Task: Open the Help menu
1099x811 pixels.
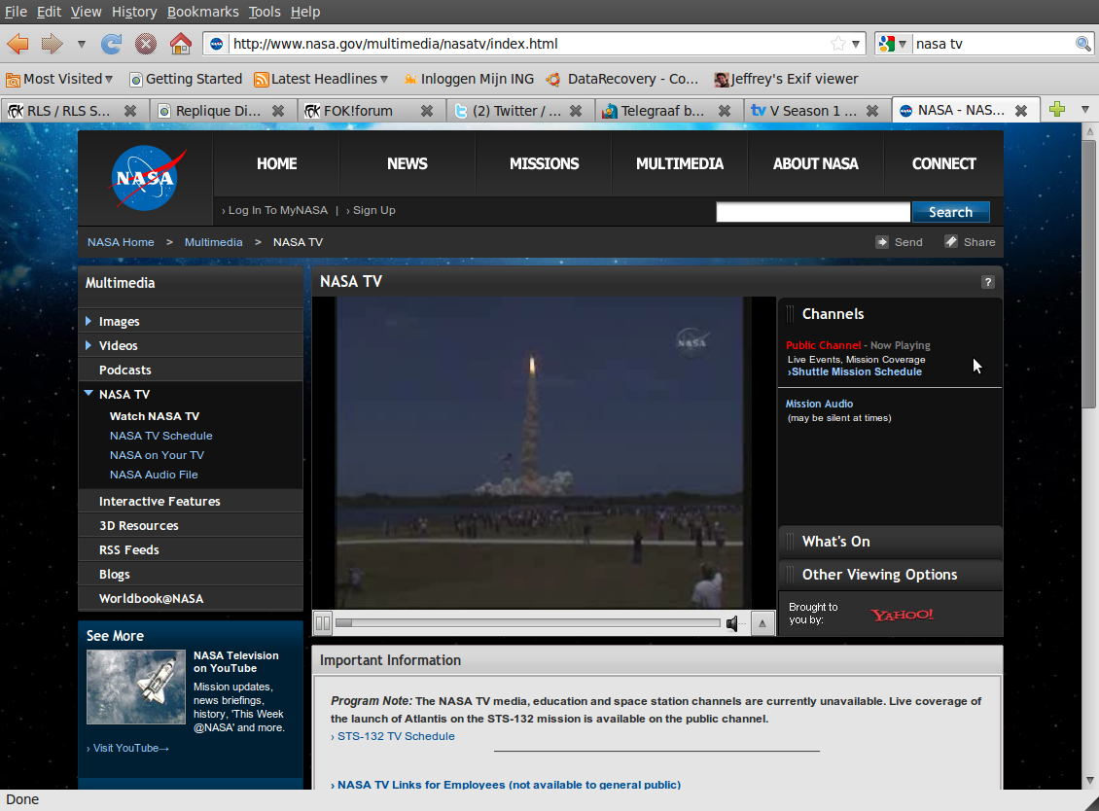Action: (x=304, y=12)
